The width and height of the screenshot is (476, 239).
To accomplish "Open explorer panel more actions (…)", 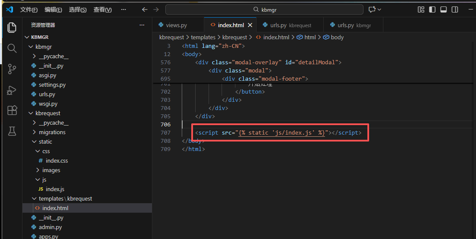I will (142, 25).
